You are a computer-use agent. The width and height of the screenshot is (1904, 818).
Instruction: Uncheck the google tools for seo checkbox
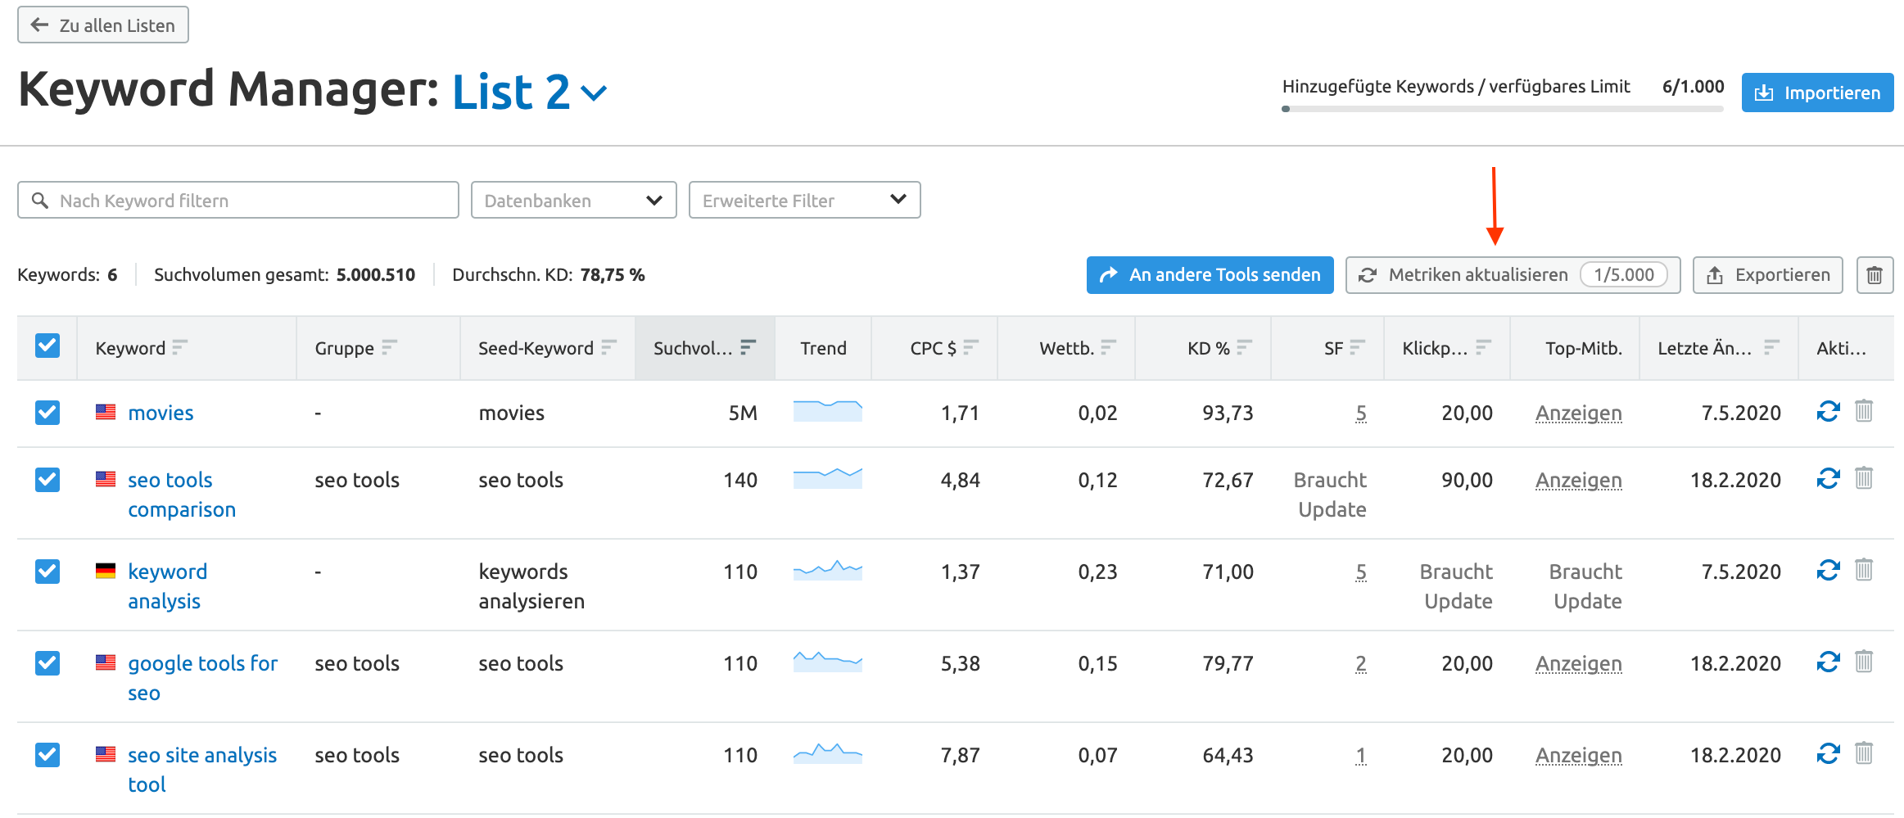tap(47, 663)
